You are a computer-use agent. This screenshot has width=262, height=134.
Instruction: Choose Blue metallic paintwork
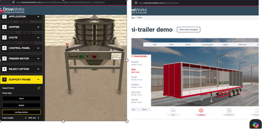(137, 78)
